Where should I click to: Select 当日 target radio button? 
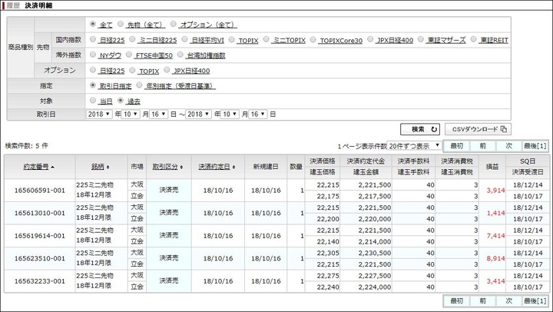(93, 101)
